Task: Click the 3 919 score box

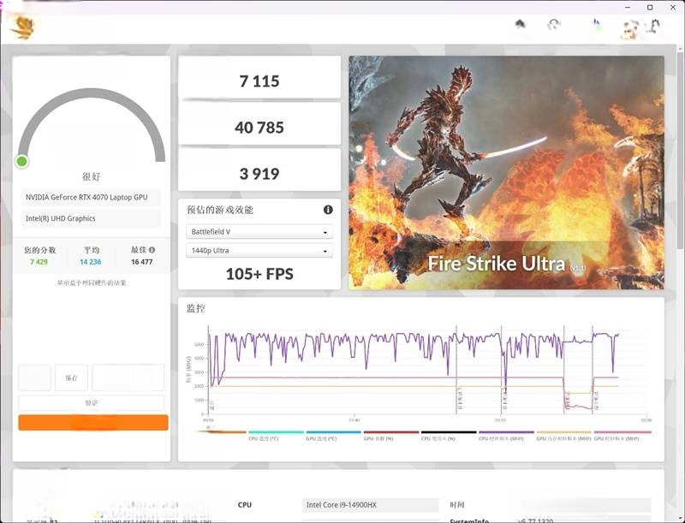Action: (259, 169)
